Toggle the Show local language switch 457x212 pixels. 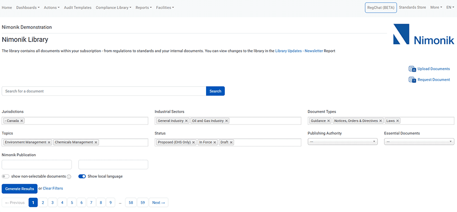pyautogui.click(x=82, y=176)
